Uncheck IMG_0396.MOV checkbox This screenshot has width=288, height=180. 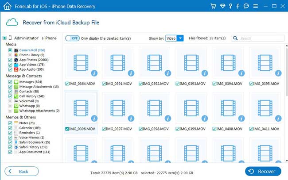pyautogui.click(x=67, y=129)
